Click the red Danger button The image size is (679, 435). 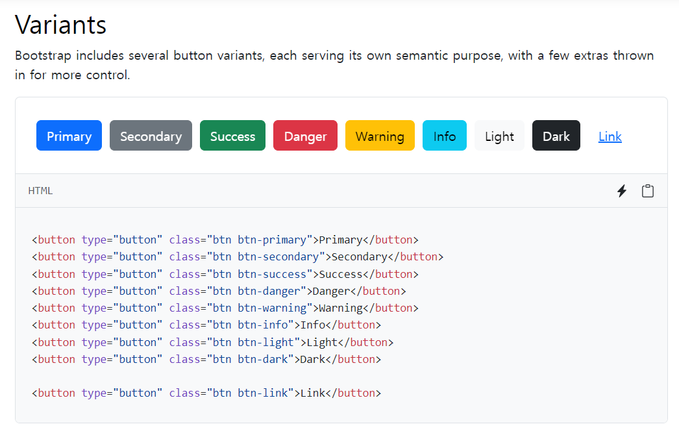[305, 136]
